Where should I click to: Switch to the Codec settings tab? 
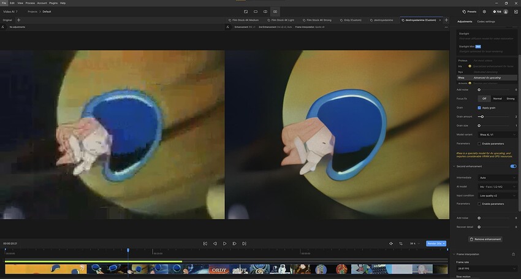coord(486,21)
